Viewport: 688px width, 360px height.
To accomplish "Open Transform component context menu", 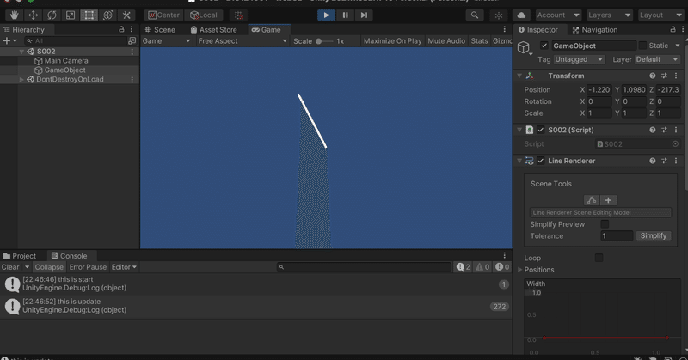I will point(676,76).
